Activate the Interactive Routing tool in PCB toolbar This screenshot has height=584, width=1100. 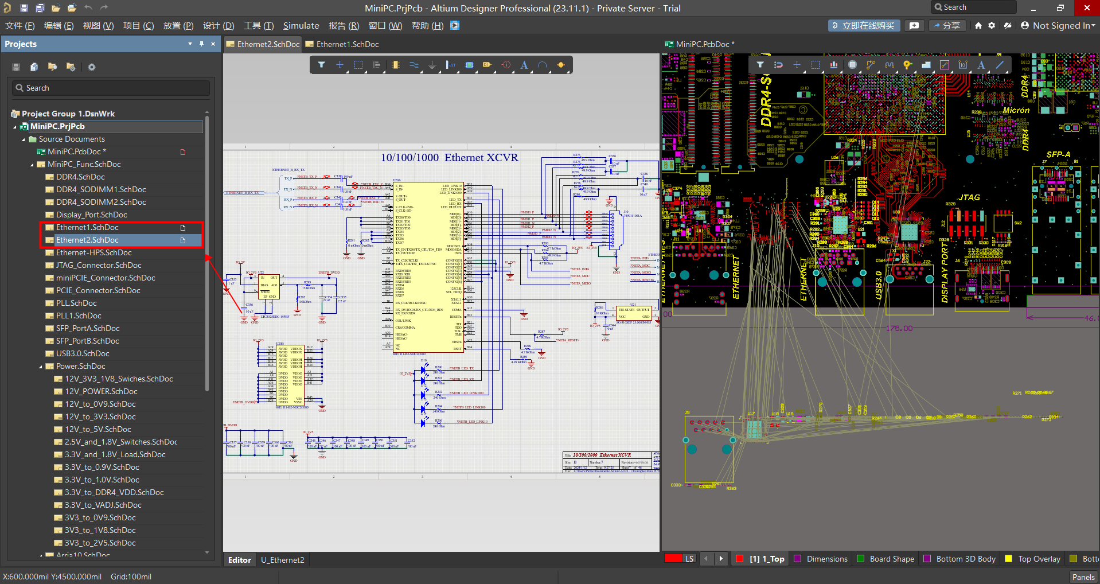[x=871, y=65]
